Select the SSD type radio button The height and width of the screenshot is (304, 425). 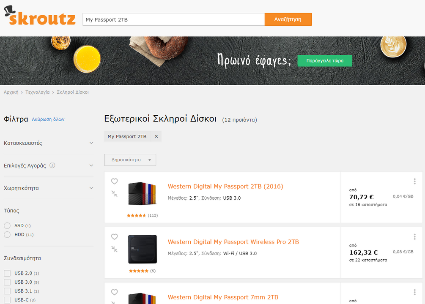7,225
